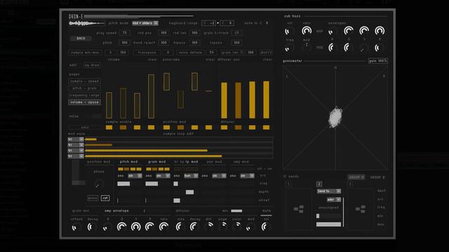Click the main vol knob beneath mute
449x252 pixels.
(x=266, y=227)
